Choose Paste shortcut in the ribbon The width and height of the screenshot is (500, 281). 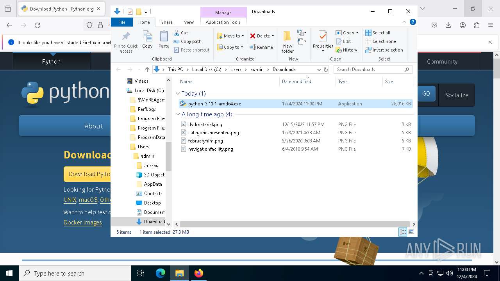click(192, 50)
